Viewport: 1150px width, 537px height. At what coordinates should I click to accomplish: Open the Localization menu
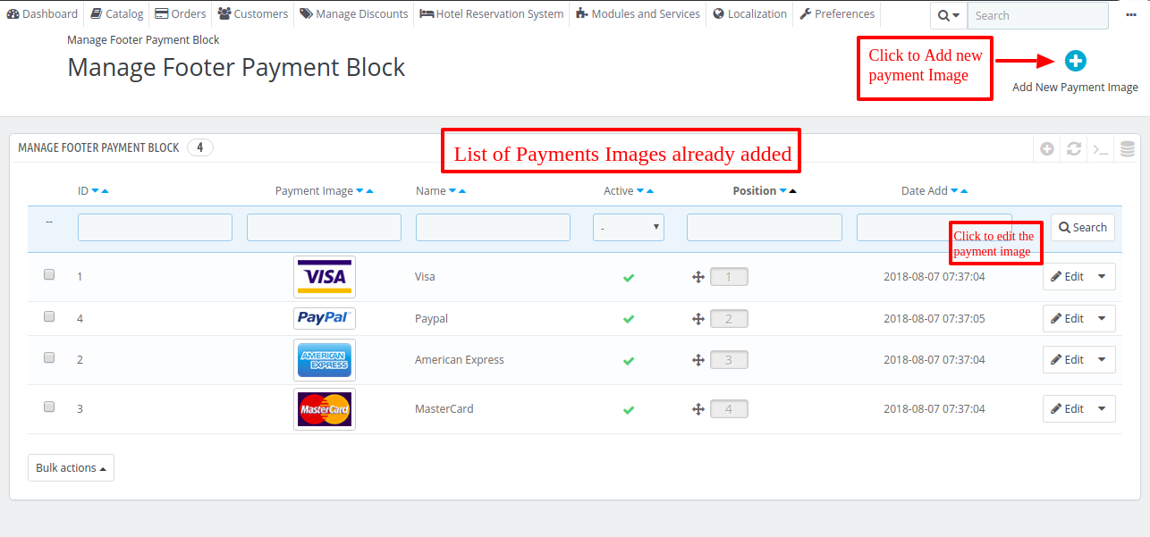click(x=750, y=13)
